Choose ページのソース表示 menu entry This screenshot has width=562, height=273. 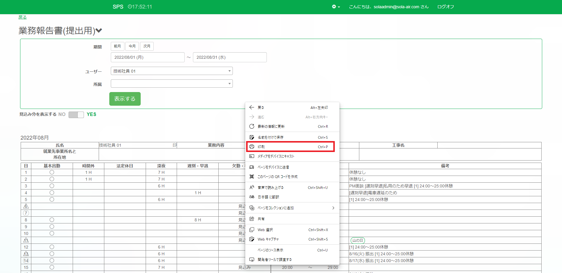click(x=270, y=250)
